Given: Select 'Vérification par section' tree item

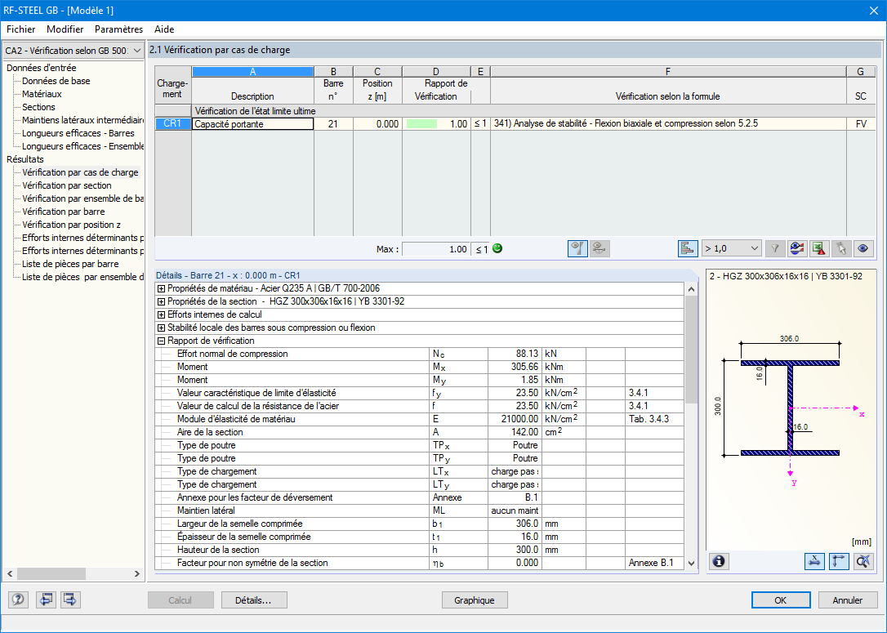Looking at the screenshot, I should (x=67, y=185).
